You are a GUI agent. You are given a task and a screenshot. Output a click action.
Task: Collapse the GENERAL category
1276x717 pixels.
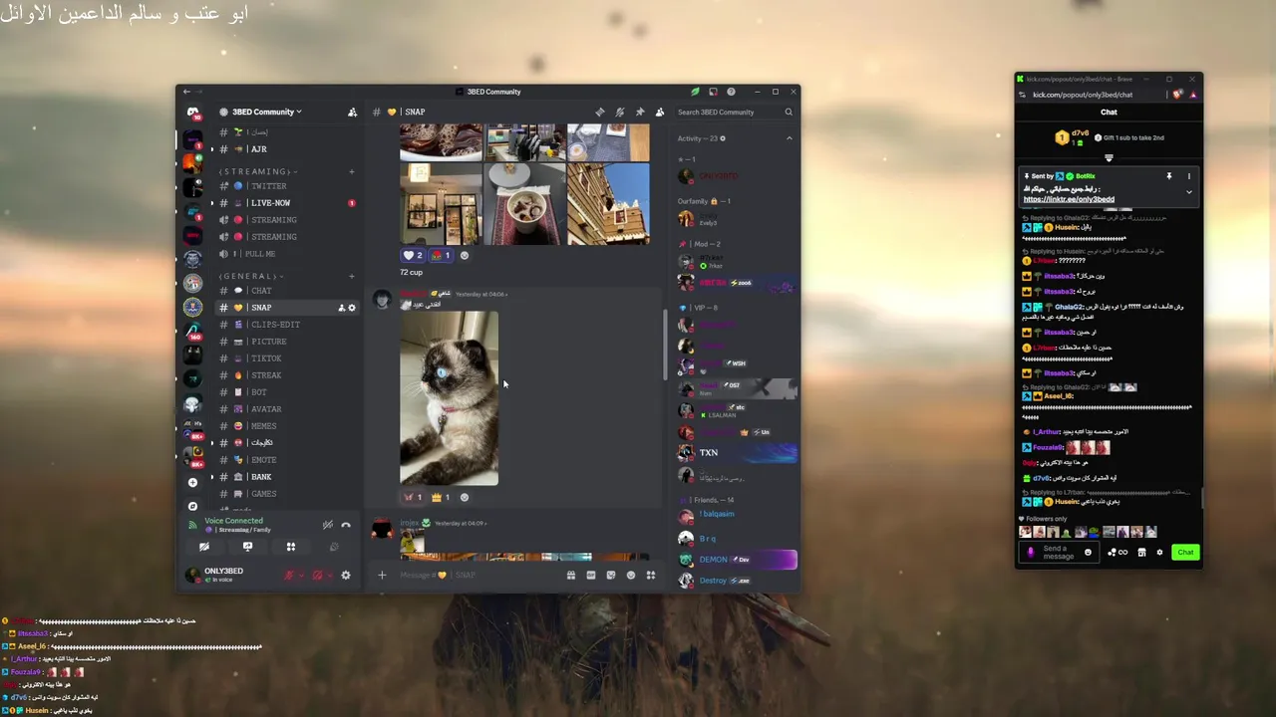click(x=249, y=276)
